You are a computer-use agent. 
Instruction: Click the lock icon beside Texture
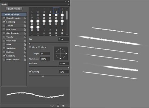coord(25,26)
